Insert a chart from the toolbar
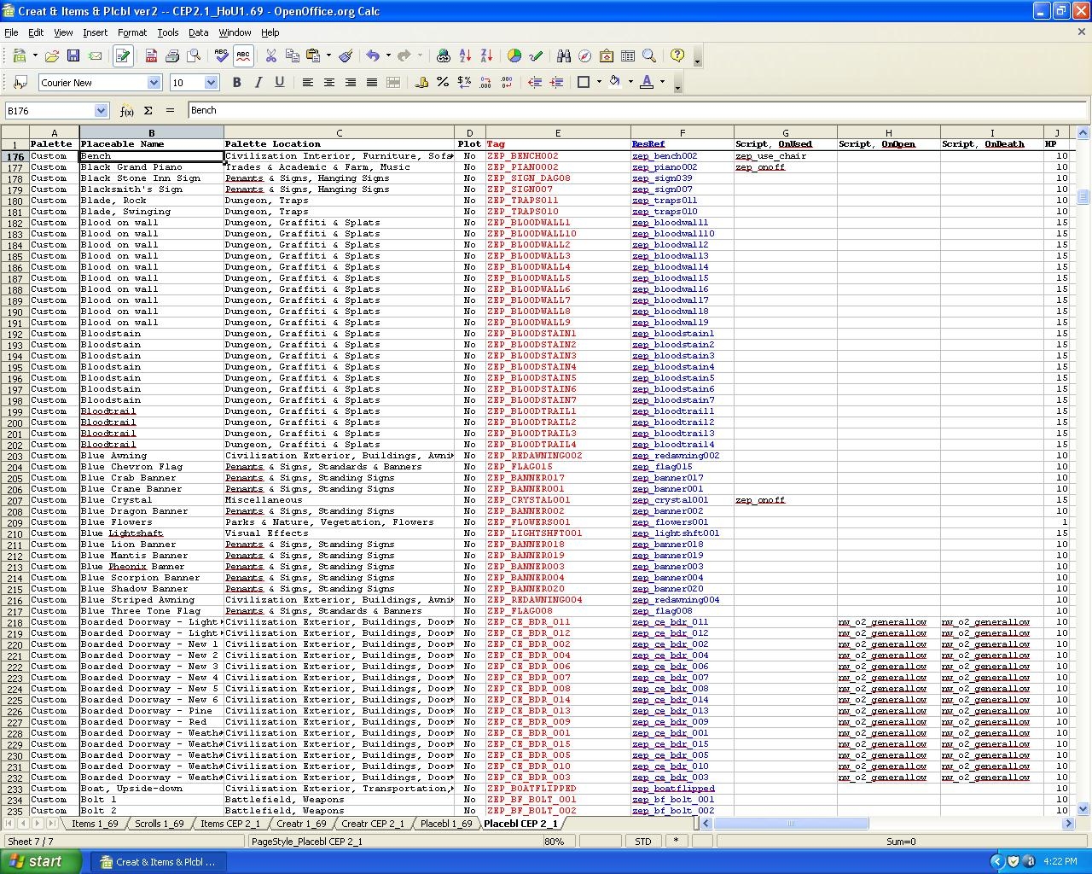This screenshot has width=1092, height=874. click(x=514, y=56)
